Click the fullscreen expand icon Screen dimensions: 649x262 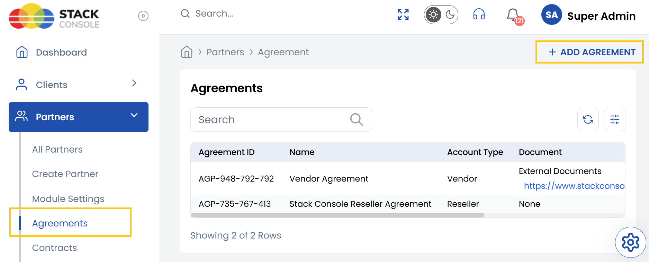coord(403,14)
